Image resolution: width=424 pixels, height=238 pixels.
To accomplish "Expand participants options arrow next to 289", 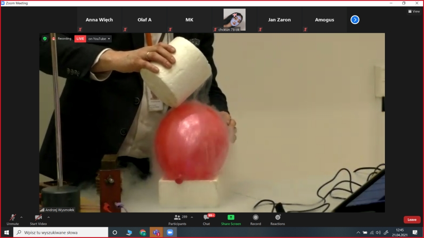I will pos(192,217).
